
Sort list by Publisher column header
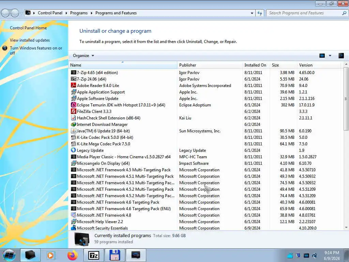pos(210,65)
